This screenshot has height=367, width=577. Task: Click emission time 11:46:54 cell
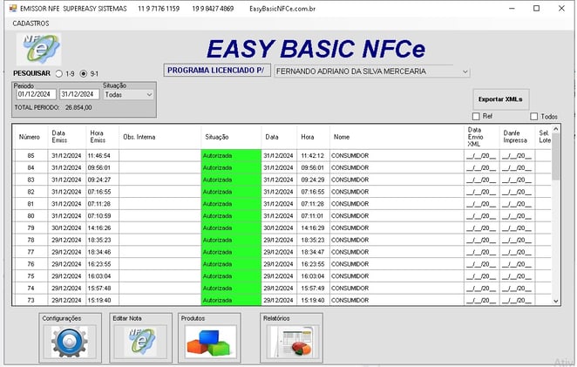click(102, 156)
